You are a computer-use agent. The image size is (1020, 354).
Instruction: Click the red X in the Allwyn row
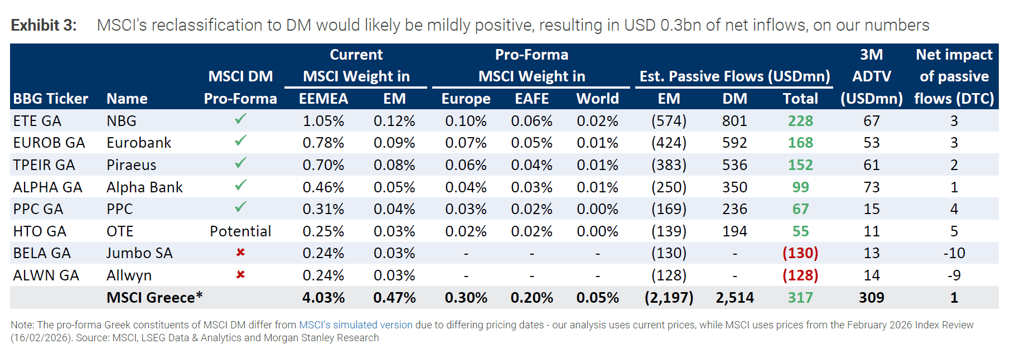click(x=240, y=275)
